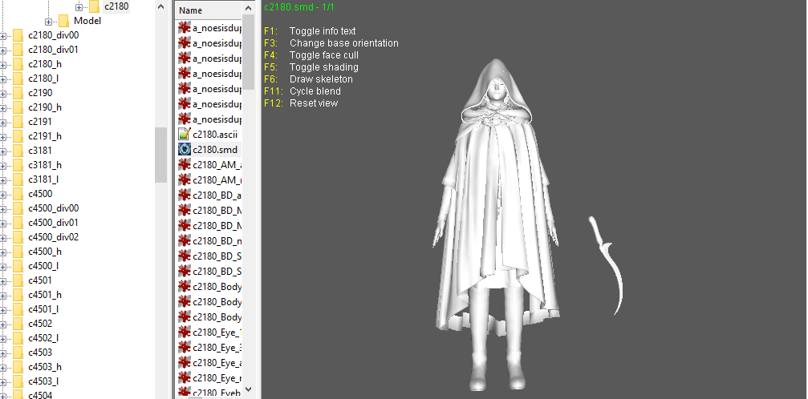Click the red icon beside c2180_BD_a
This screenshot has width=808, height=399.
(185, 195)
